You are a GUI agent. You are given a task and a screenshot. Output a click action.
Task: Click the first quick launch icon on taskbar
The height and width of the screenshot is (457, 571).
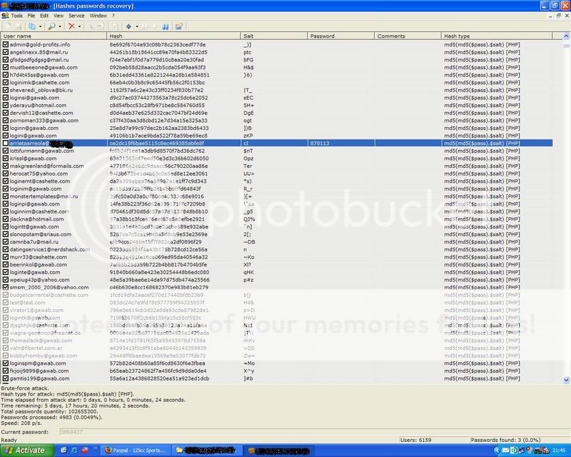(x=64, y=450)
